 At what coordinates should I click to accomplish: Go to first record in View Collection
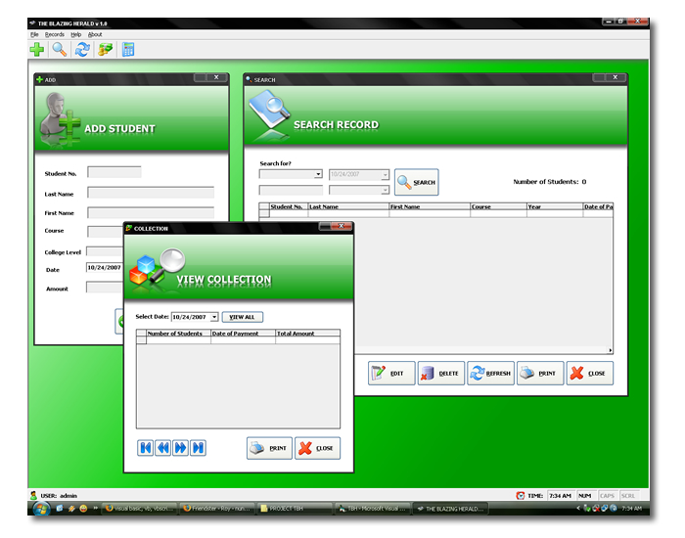pyautogui.click(x=146, y=448)
